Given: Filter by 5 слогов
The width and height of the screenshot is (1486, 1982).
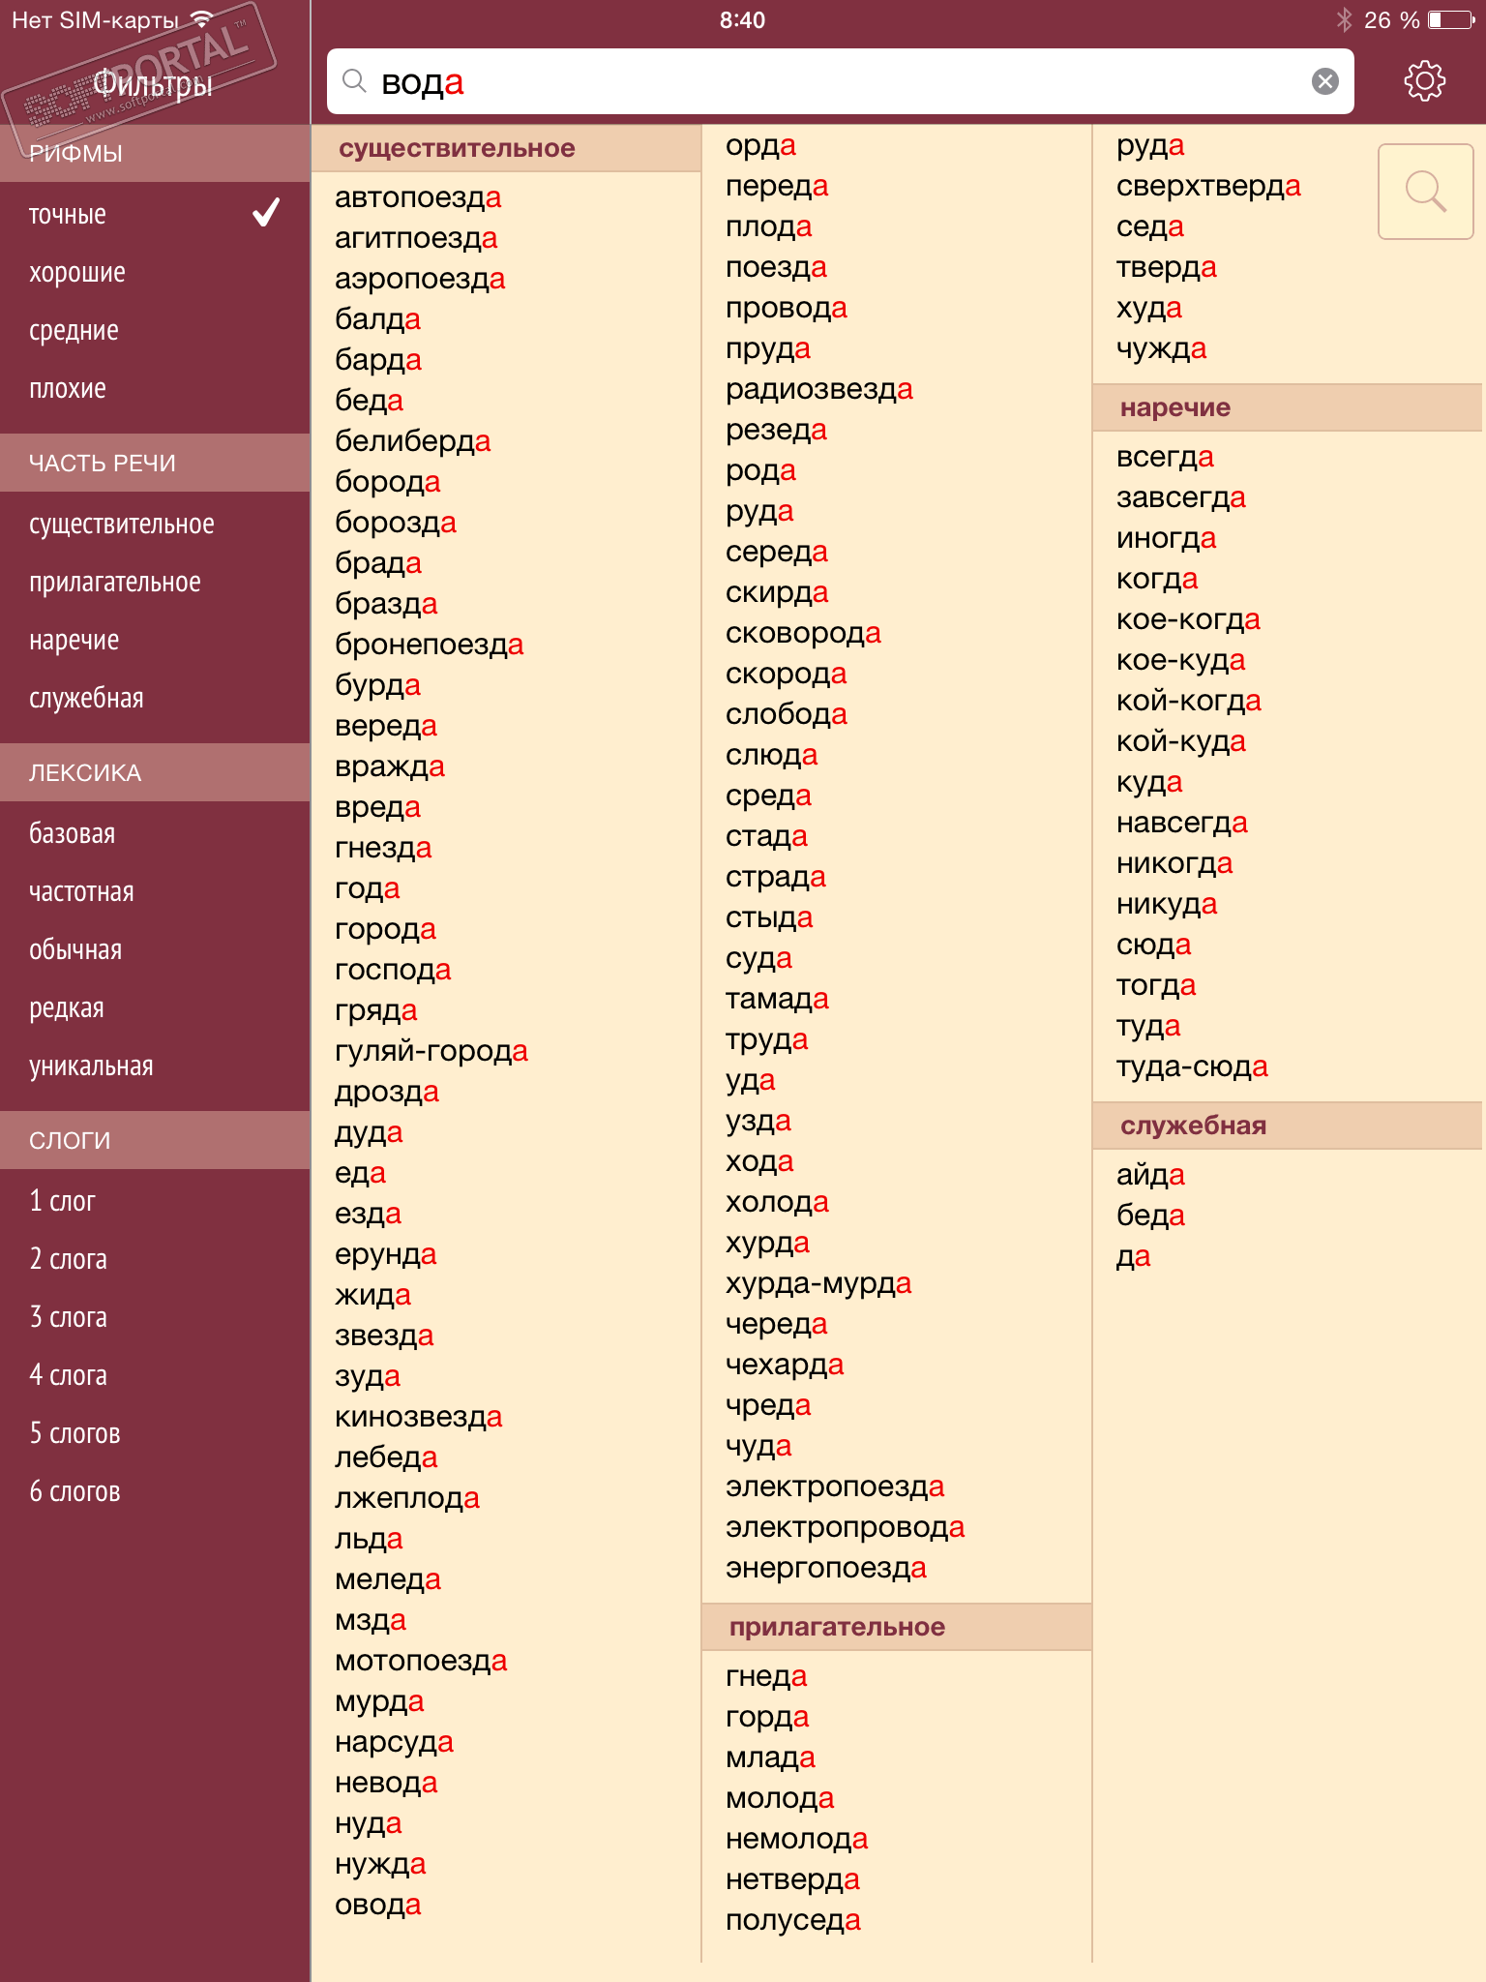Looking at the screenshot, I should click(x=155, y=1433).
